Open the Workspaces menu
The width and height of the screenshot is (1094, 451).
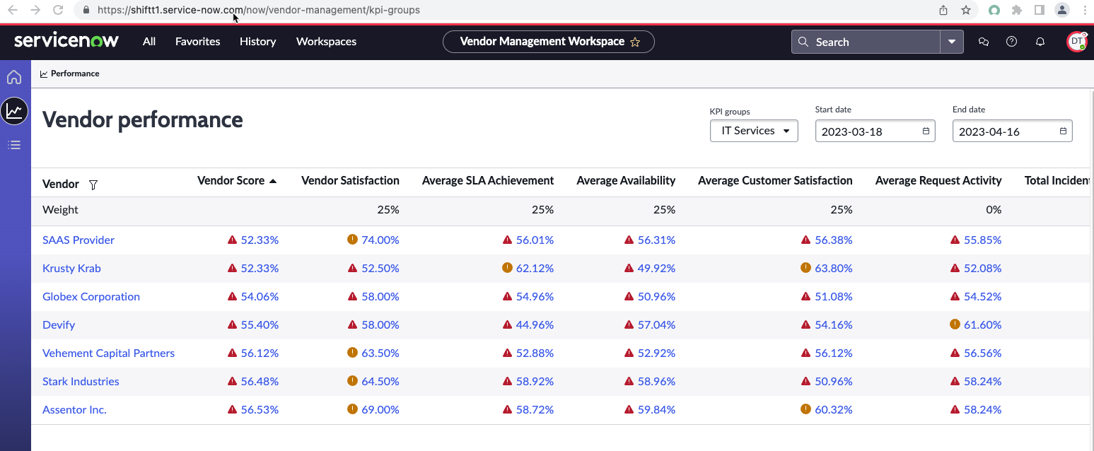click(x=326, y=42)
